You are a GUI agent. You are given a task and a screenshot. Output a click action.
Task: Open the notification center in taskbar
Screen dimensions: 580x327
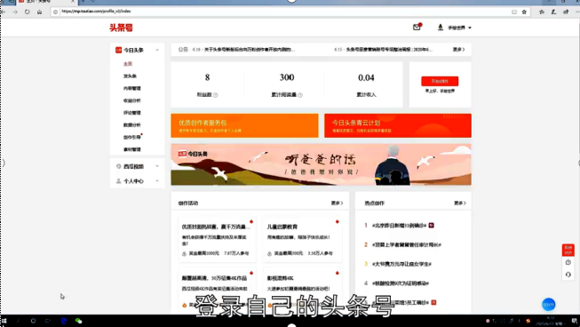(x=575, y=321)
